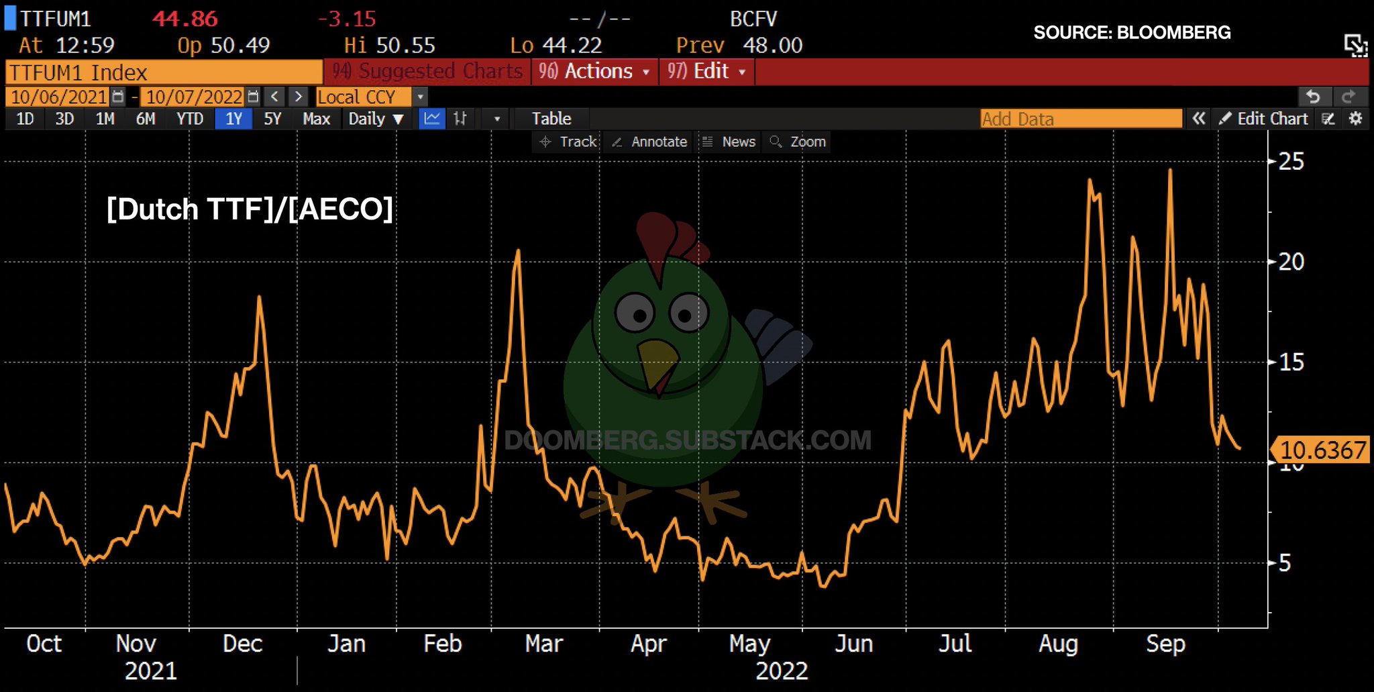Open the end date calendar picker icon

253,97
